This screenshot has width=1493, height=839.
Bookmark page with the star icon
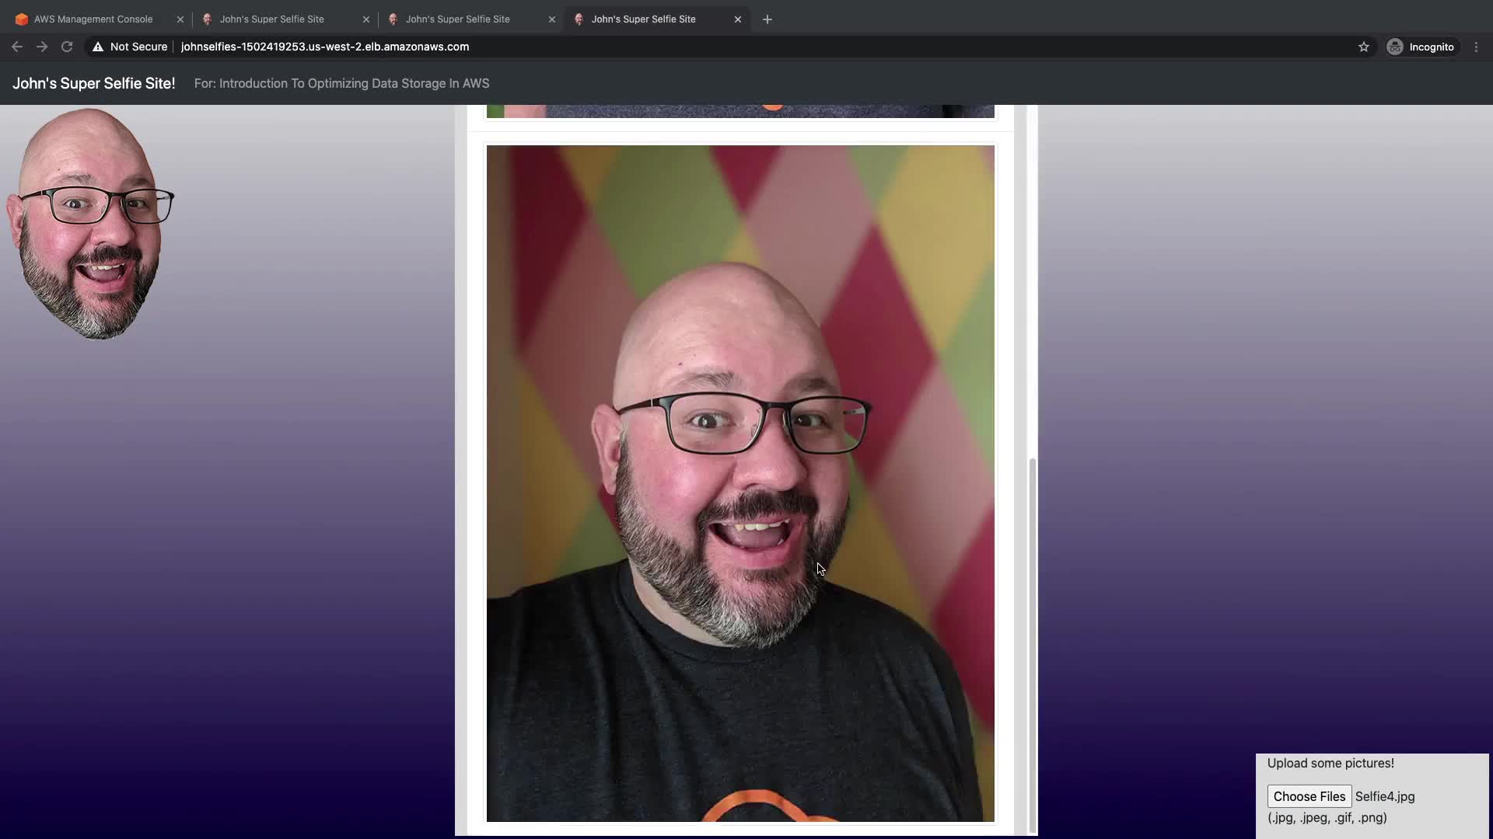[1363, 47]
